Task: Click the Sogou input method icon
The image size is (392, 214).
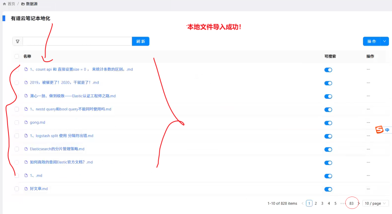Action: point(379,129)
